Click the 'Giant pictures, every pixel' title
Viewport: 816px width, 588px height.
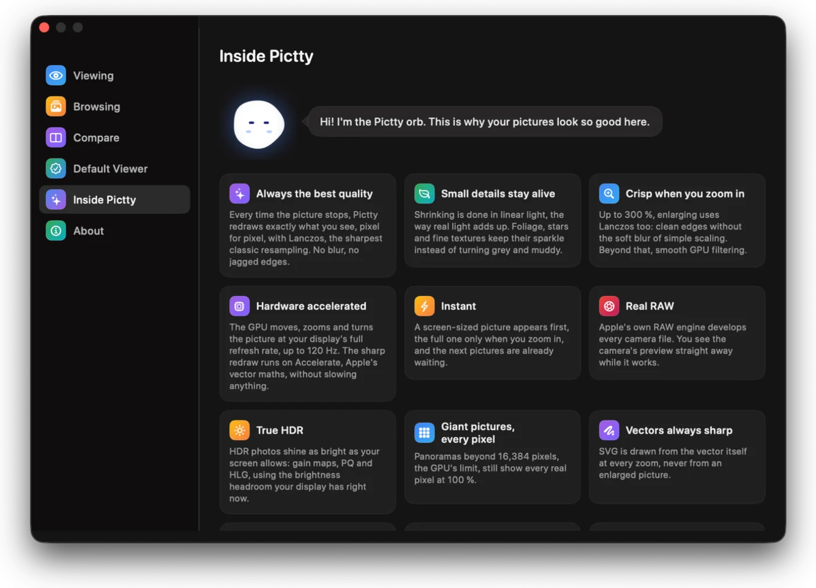(x=478, y=433)
